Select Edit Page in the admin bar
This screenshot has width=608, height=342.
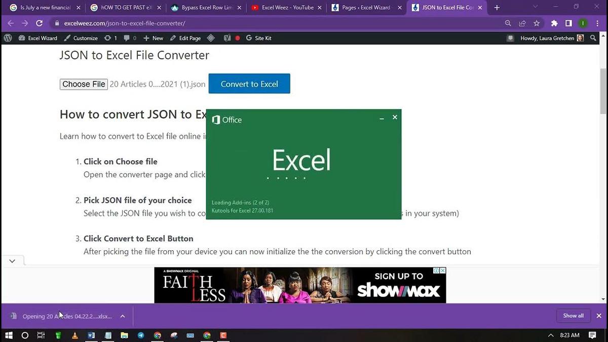point(191,37)
